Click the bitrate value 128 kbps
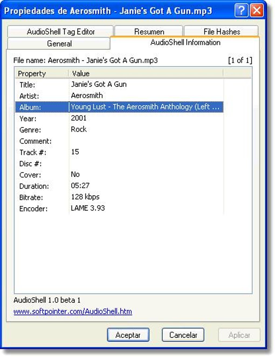The height and width of the screenshot is (357, 275). coord(85,197)
